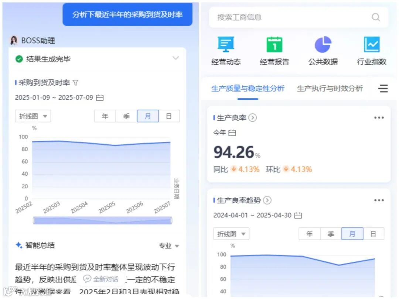This screenshot has height=299, width=399.
Task: Click the 202505 axis label
Action: tap(107, 207)
